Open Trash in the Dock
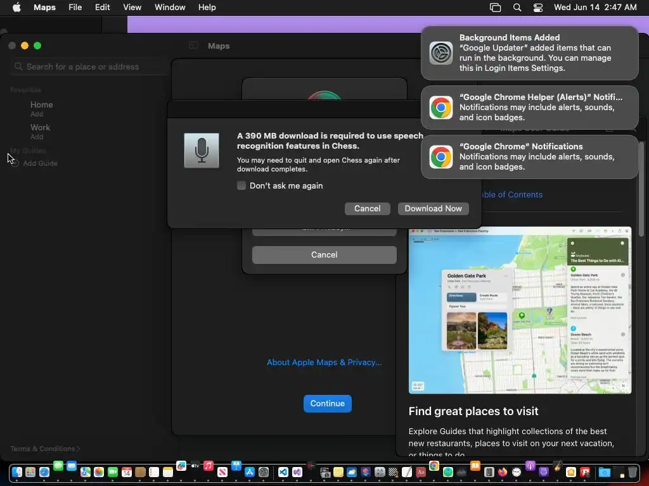Screen dimensions: 649x486 633,472
